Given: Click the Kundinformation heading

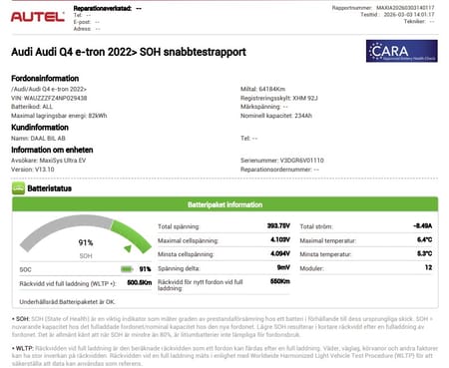Looking at the screenshot, I should (40, 128).
